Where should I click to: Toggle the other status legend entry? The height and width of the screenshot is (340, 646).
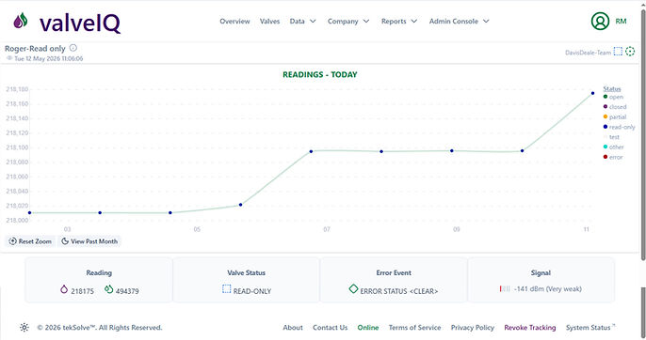click(x=613, y=147)
